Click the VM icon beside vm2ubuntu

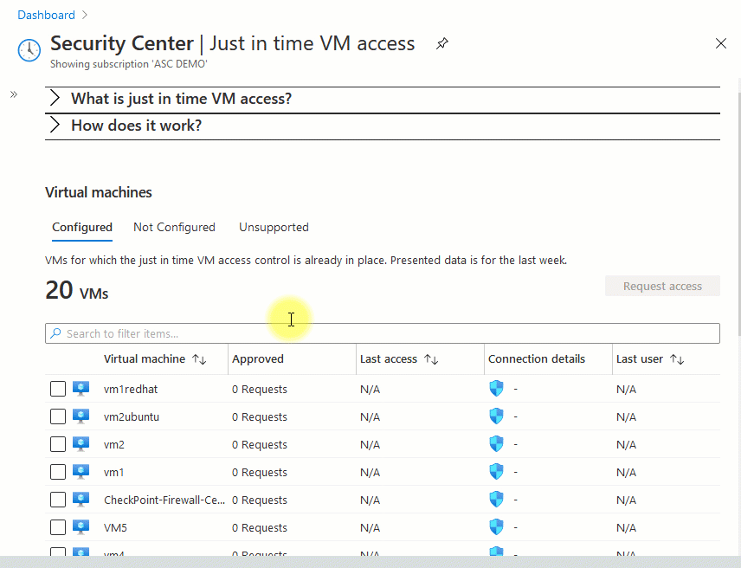(81, 416)
